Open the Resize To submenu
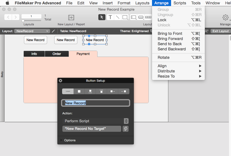Image resolution: width=231 pixels, height=156 pixels. pos(178,76)
